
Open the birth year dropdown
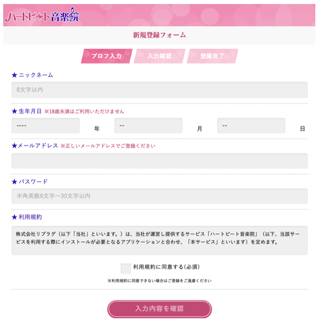[x=45, y=126]
